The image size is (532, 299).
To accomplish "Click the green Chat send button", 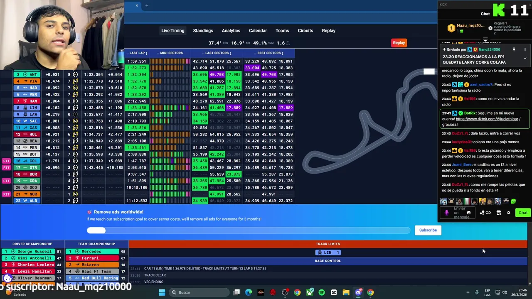I will 523,213.
